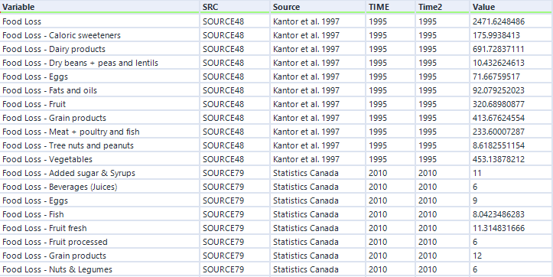This screenshot has height=277, width=553.
Task: Select Food Loss - Beverages (Juices) cell
Action: tap(99, 187)
